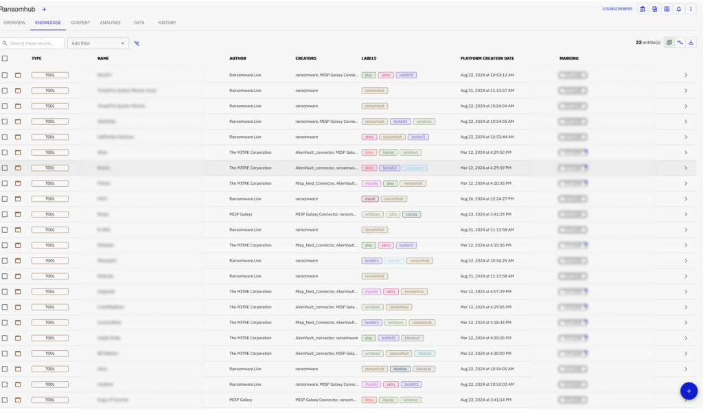This screenshot has width=703, height=412.
Task: Click a TOOL type chip in the Type column
Action: pos(49,75)
